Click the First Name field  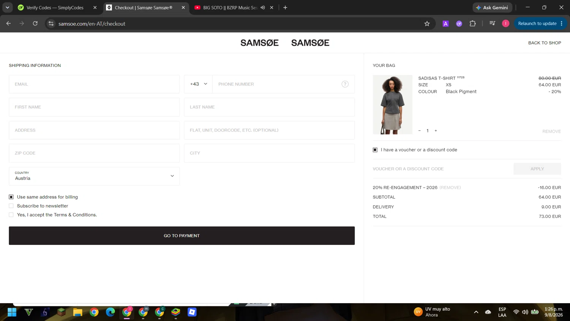tap(94, 107)
